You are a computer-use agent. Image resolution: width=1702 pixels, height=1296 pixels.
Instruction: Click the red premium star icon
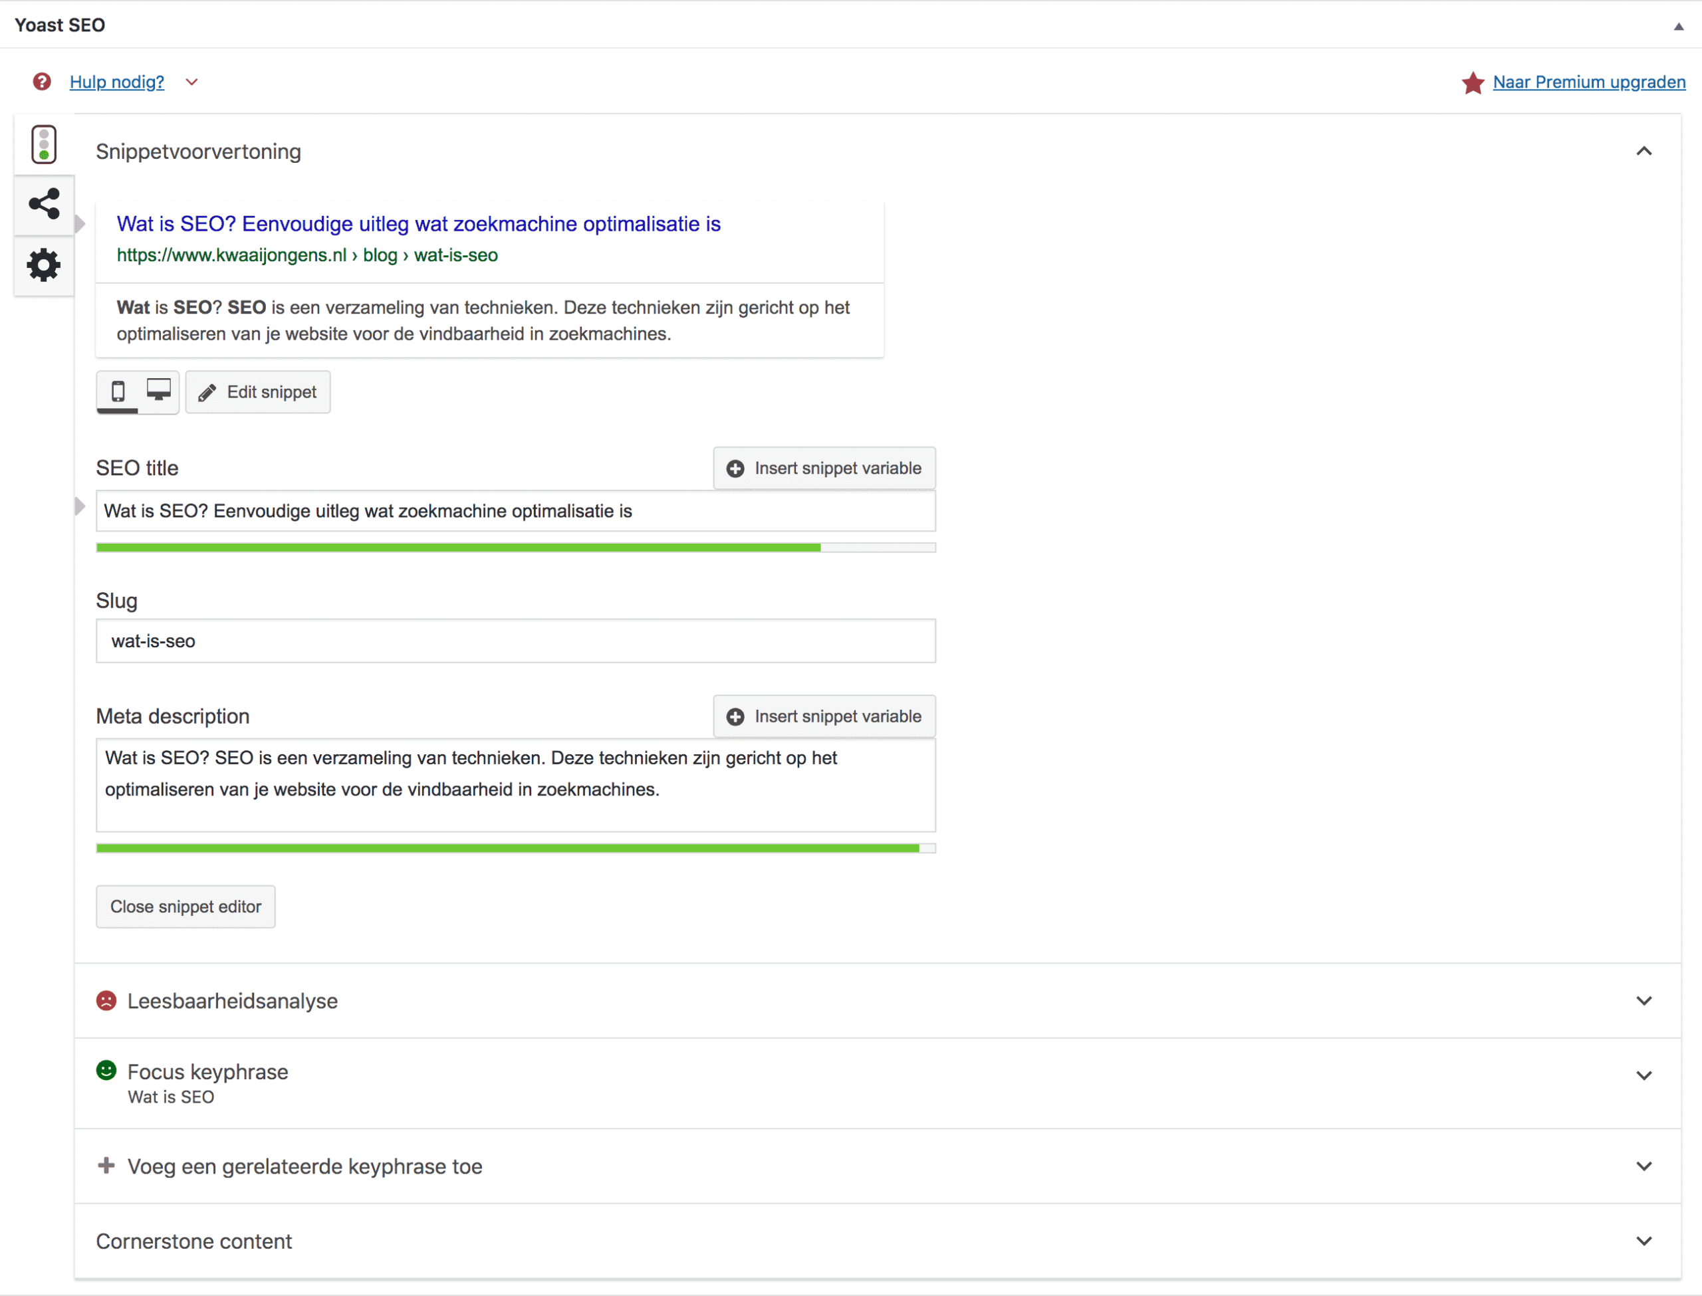tap(1473, 82)
